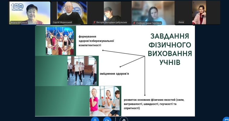Toggle the camera button in the bottom bar

tap(107, 119)
